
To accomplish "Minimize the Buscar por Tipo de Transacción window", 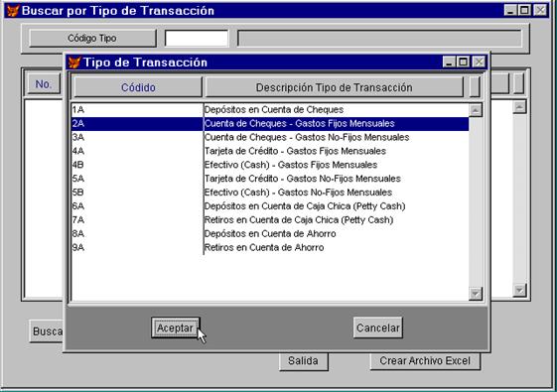I will (x=510, y=10).
